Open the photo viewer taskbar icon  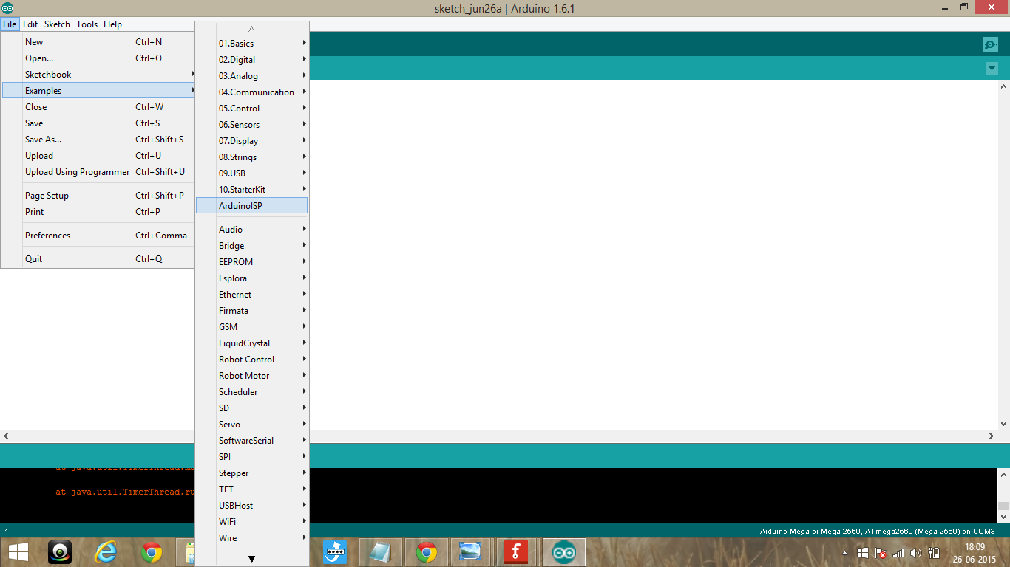(470, 552)
